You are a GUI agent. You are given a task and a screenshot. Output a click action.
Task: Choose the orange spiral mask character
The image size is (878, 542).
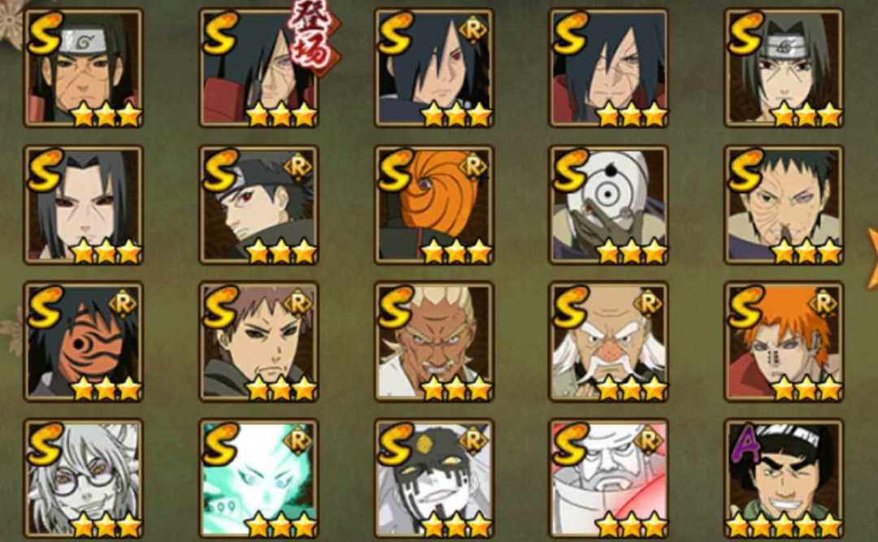click(x=434, y=205)
